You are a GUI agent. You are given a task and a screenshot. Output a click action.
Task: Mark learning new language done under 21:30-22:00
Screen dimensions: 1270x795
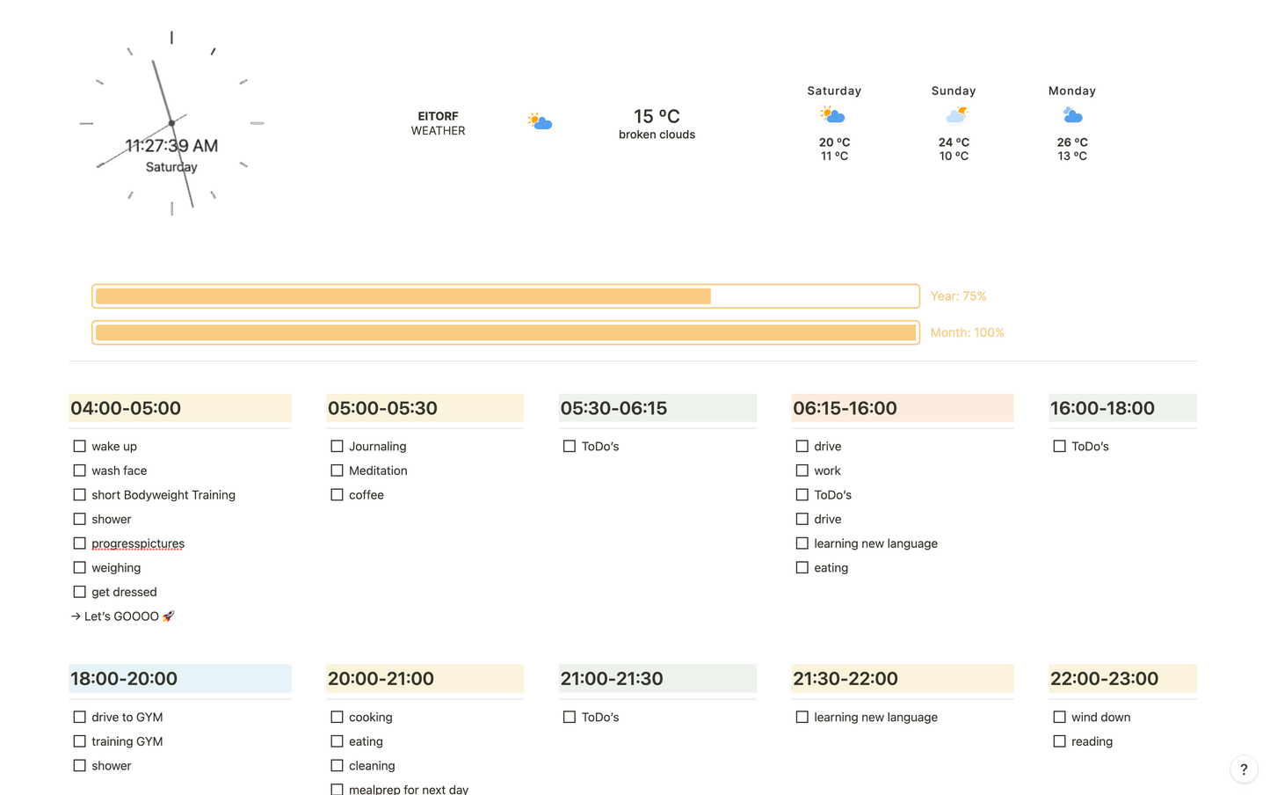(802, 717)
